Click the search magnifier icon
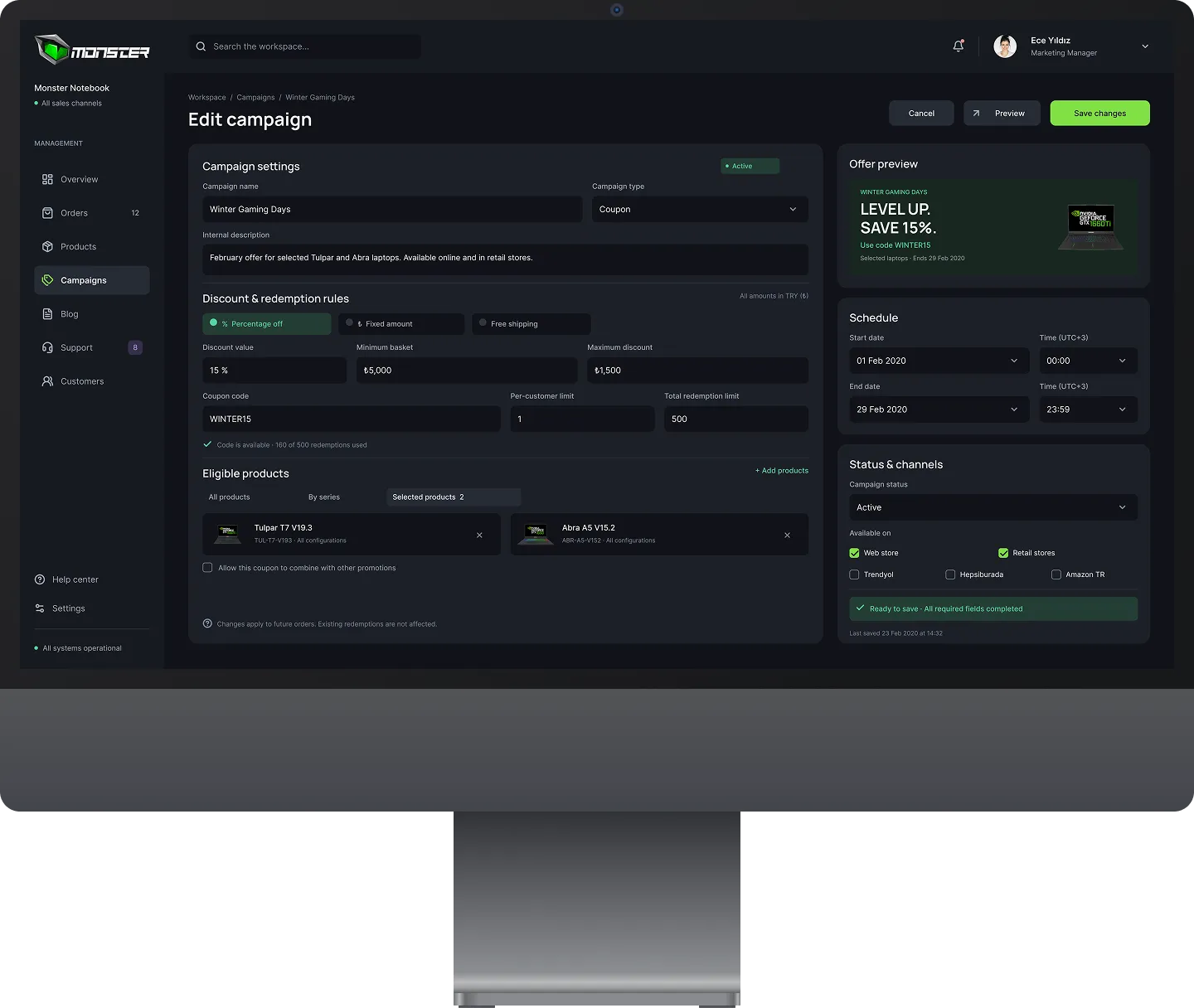The height and width of the screenshot is (1008, 1194). click(201, 46)
